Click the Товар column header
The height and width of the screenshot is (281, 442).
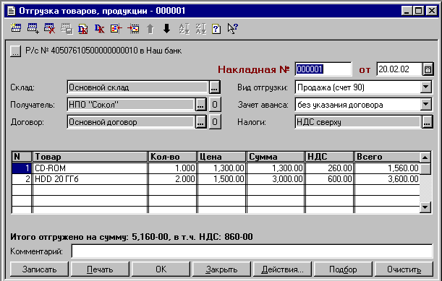coord(90,157)
